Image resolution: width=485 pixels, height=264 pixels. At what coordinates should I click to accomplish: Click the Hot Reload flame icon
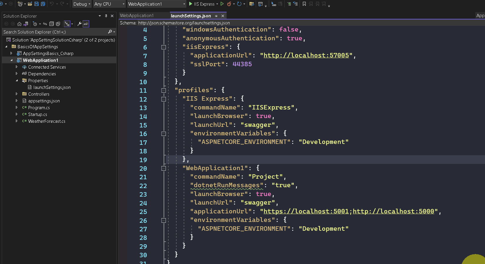pyautogui.click(x=229, y=4)
